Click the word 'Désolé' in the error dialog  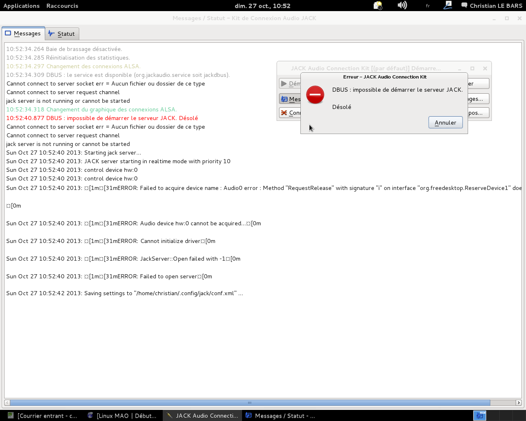341,107
